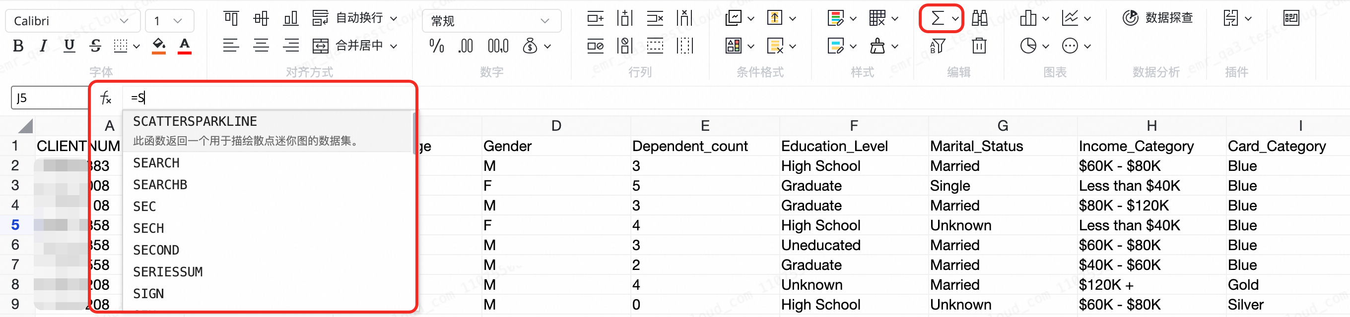Image resolution: width=1350 pixels, height=317 pixels.
Task: Open the font size dropdown
Action: pos(169,21)
